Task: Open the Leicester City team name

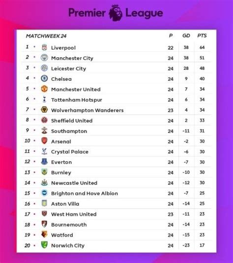Action: (x=68, y=68)
